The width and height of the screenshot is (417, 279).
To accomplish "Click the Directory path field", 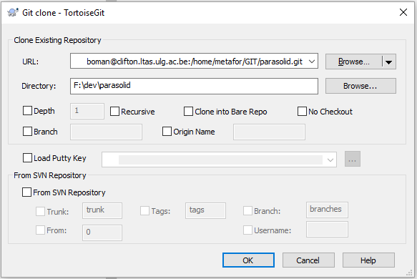I will point(194,86).
